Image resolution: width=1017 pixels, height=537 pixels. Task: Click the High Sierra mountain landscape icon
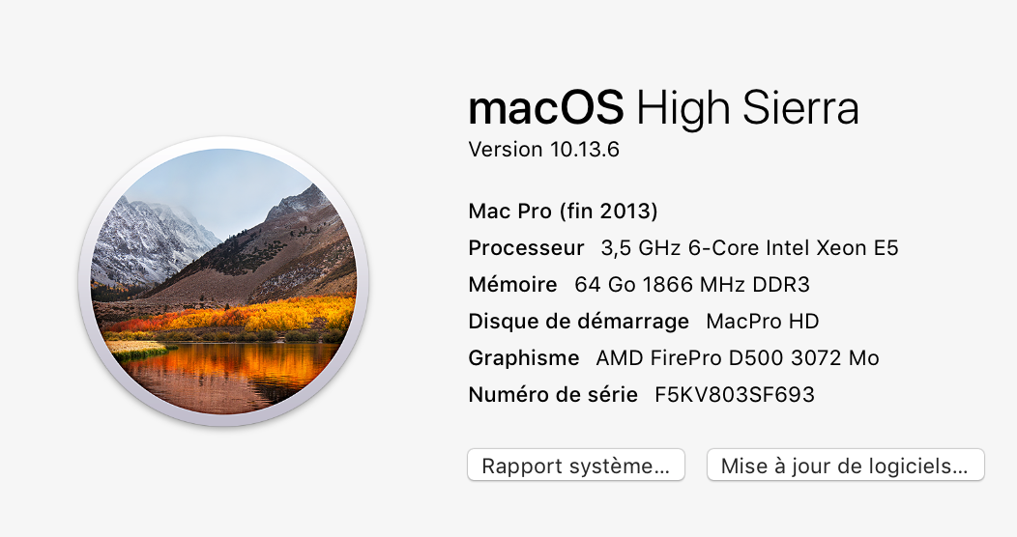[223, 282]
